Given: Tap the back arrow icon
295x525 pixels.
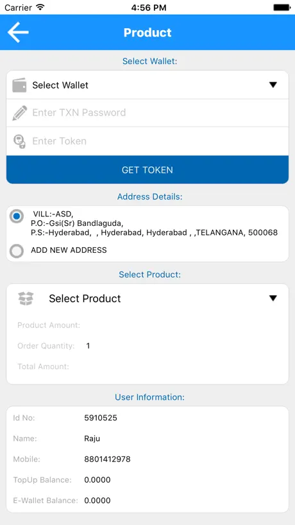Looking at the screenshot, I should [18, 32].
